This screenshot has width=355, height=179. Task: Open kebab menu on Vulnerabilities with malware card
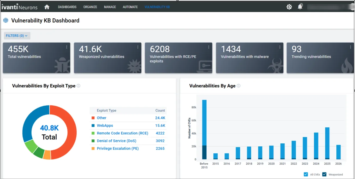(x=280, y=47)
